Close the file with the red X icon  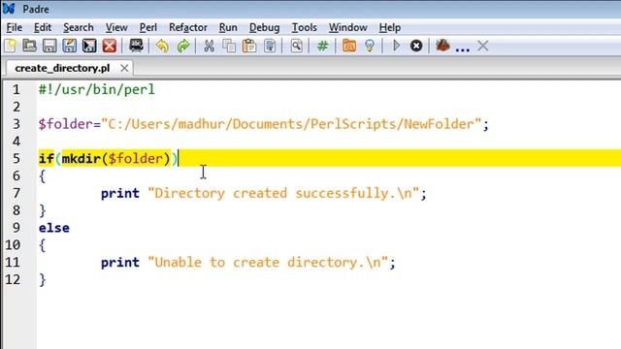(110, 46)
